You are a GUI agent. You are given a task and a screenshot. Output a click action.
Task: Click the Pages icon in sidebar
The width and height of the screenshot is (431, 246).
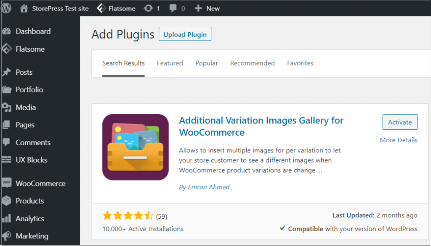coord(7,125)
